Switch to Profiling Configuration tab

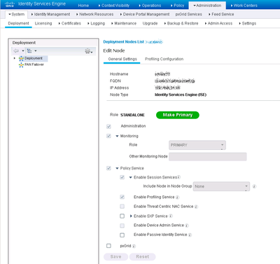tap(164, 59)
